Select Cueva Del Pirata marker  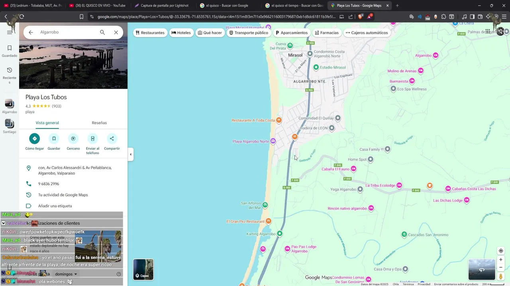[290, 45]
